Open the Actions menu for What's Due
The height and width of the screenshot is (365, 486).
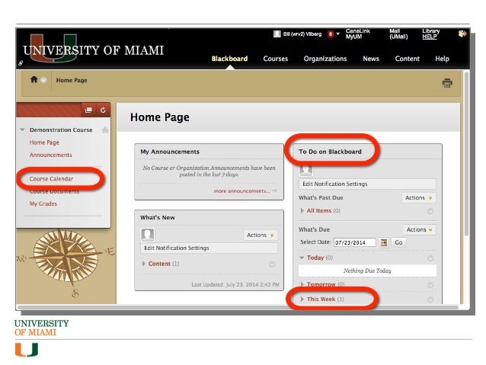point(420,229)
